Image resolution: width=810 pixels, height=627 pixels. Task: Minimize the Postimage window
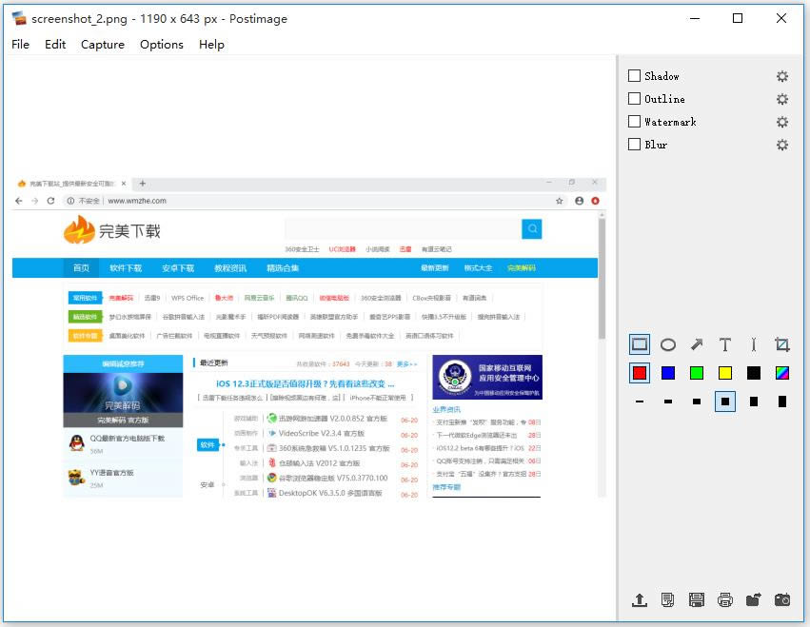tap(695, 19)
